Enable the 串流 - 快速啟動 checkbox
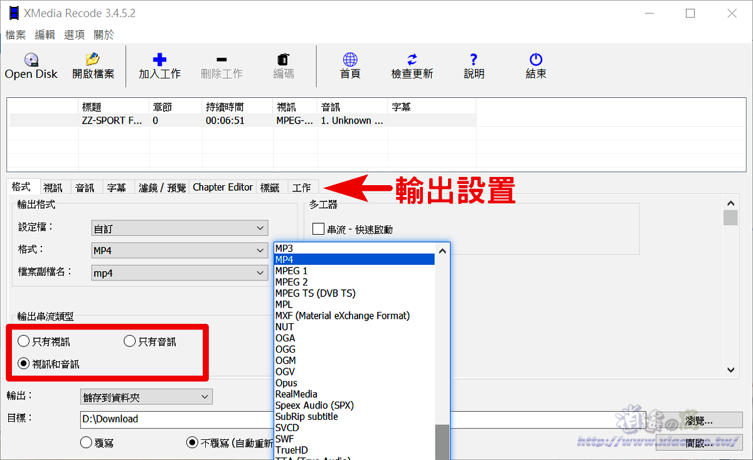The width and height of the screenshot is (753, 460). pos(318,229)
